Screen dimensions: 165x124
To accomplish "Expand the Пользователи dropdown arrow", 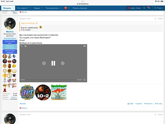I will tap(61, 8).
